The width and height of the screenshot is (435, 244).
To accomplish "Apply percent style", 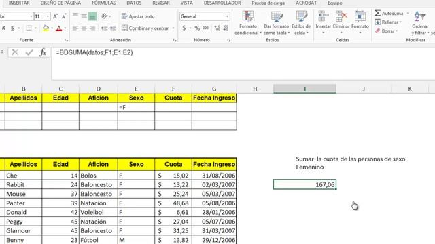I will 197,28.
